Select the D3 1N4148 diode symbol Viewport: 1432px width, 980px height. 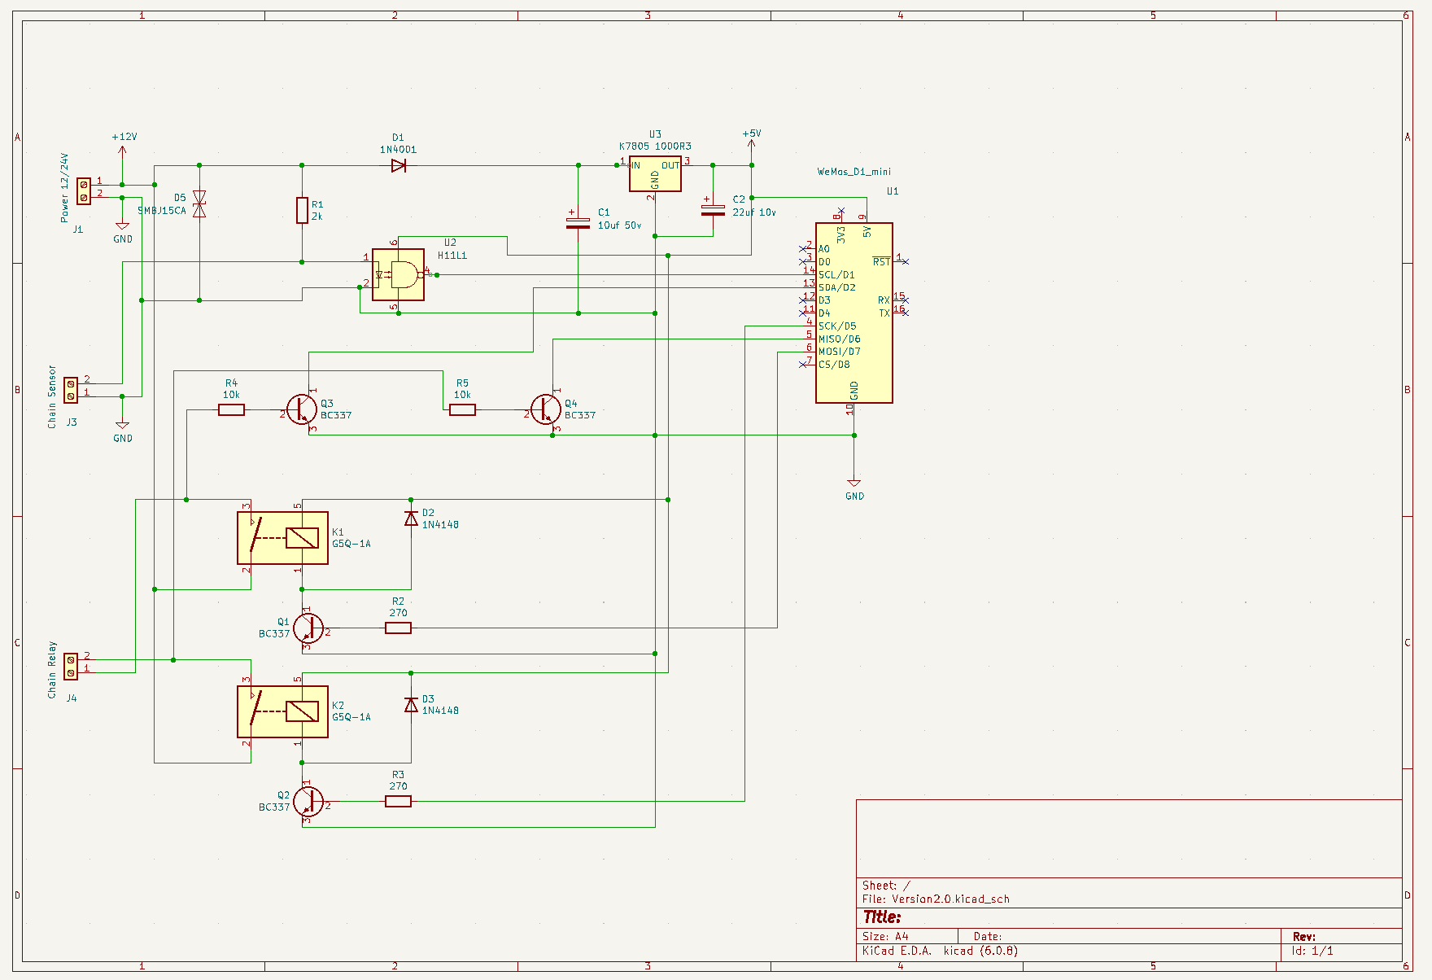pos(411,704)
